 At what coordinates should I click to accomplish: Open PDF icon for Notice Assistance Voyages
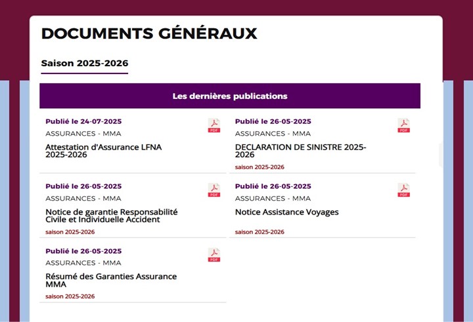(403, 190)
